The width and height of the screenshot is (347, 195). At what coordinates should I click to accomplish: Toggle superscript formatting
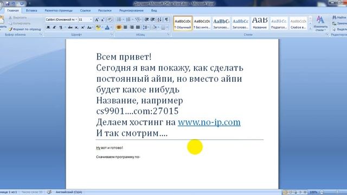[82, 28]
